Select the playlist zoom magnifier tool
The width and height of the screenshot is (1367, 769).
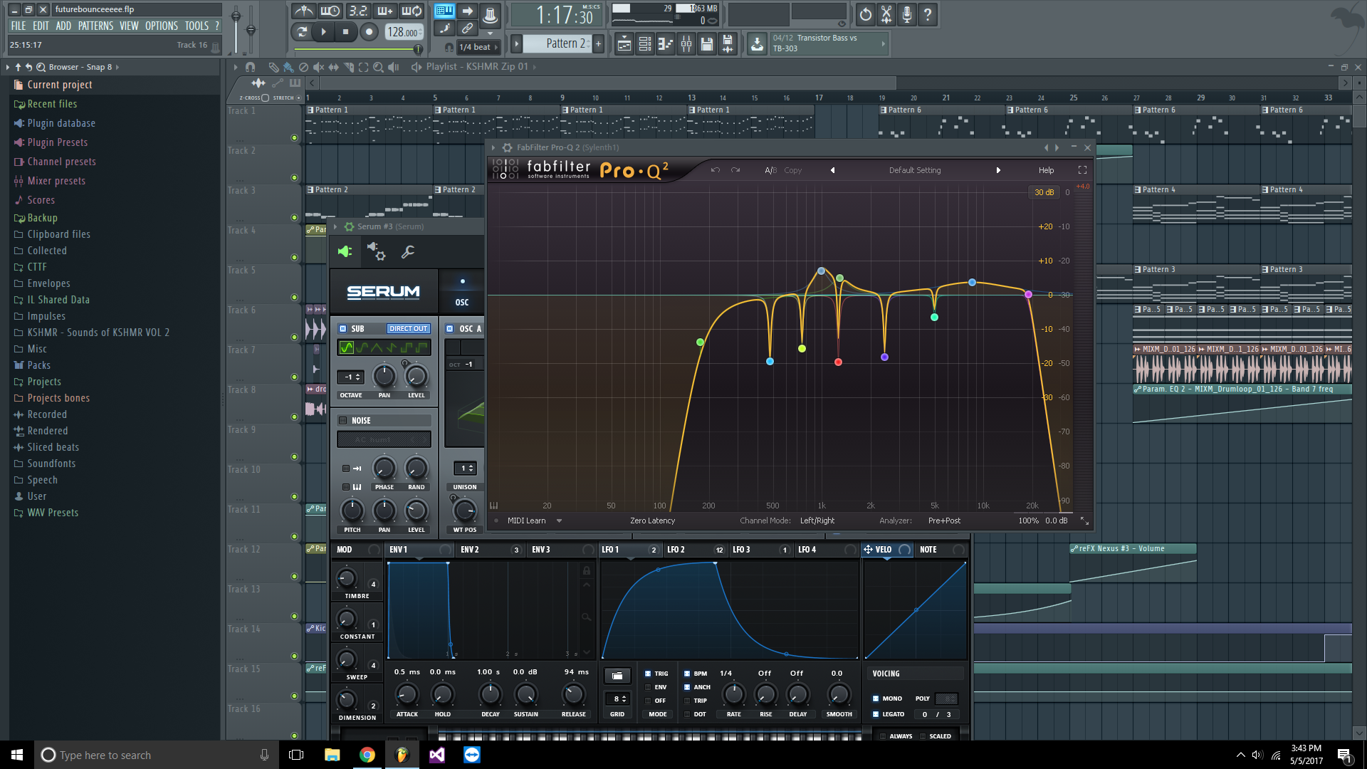pyautogui.click(x=377, y=67)
